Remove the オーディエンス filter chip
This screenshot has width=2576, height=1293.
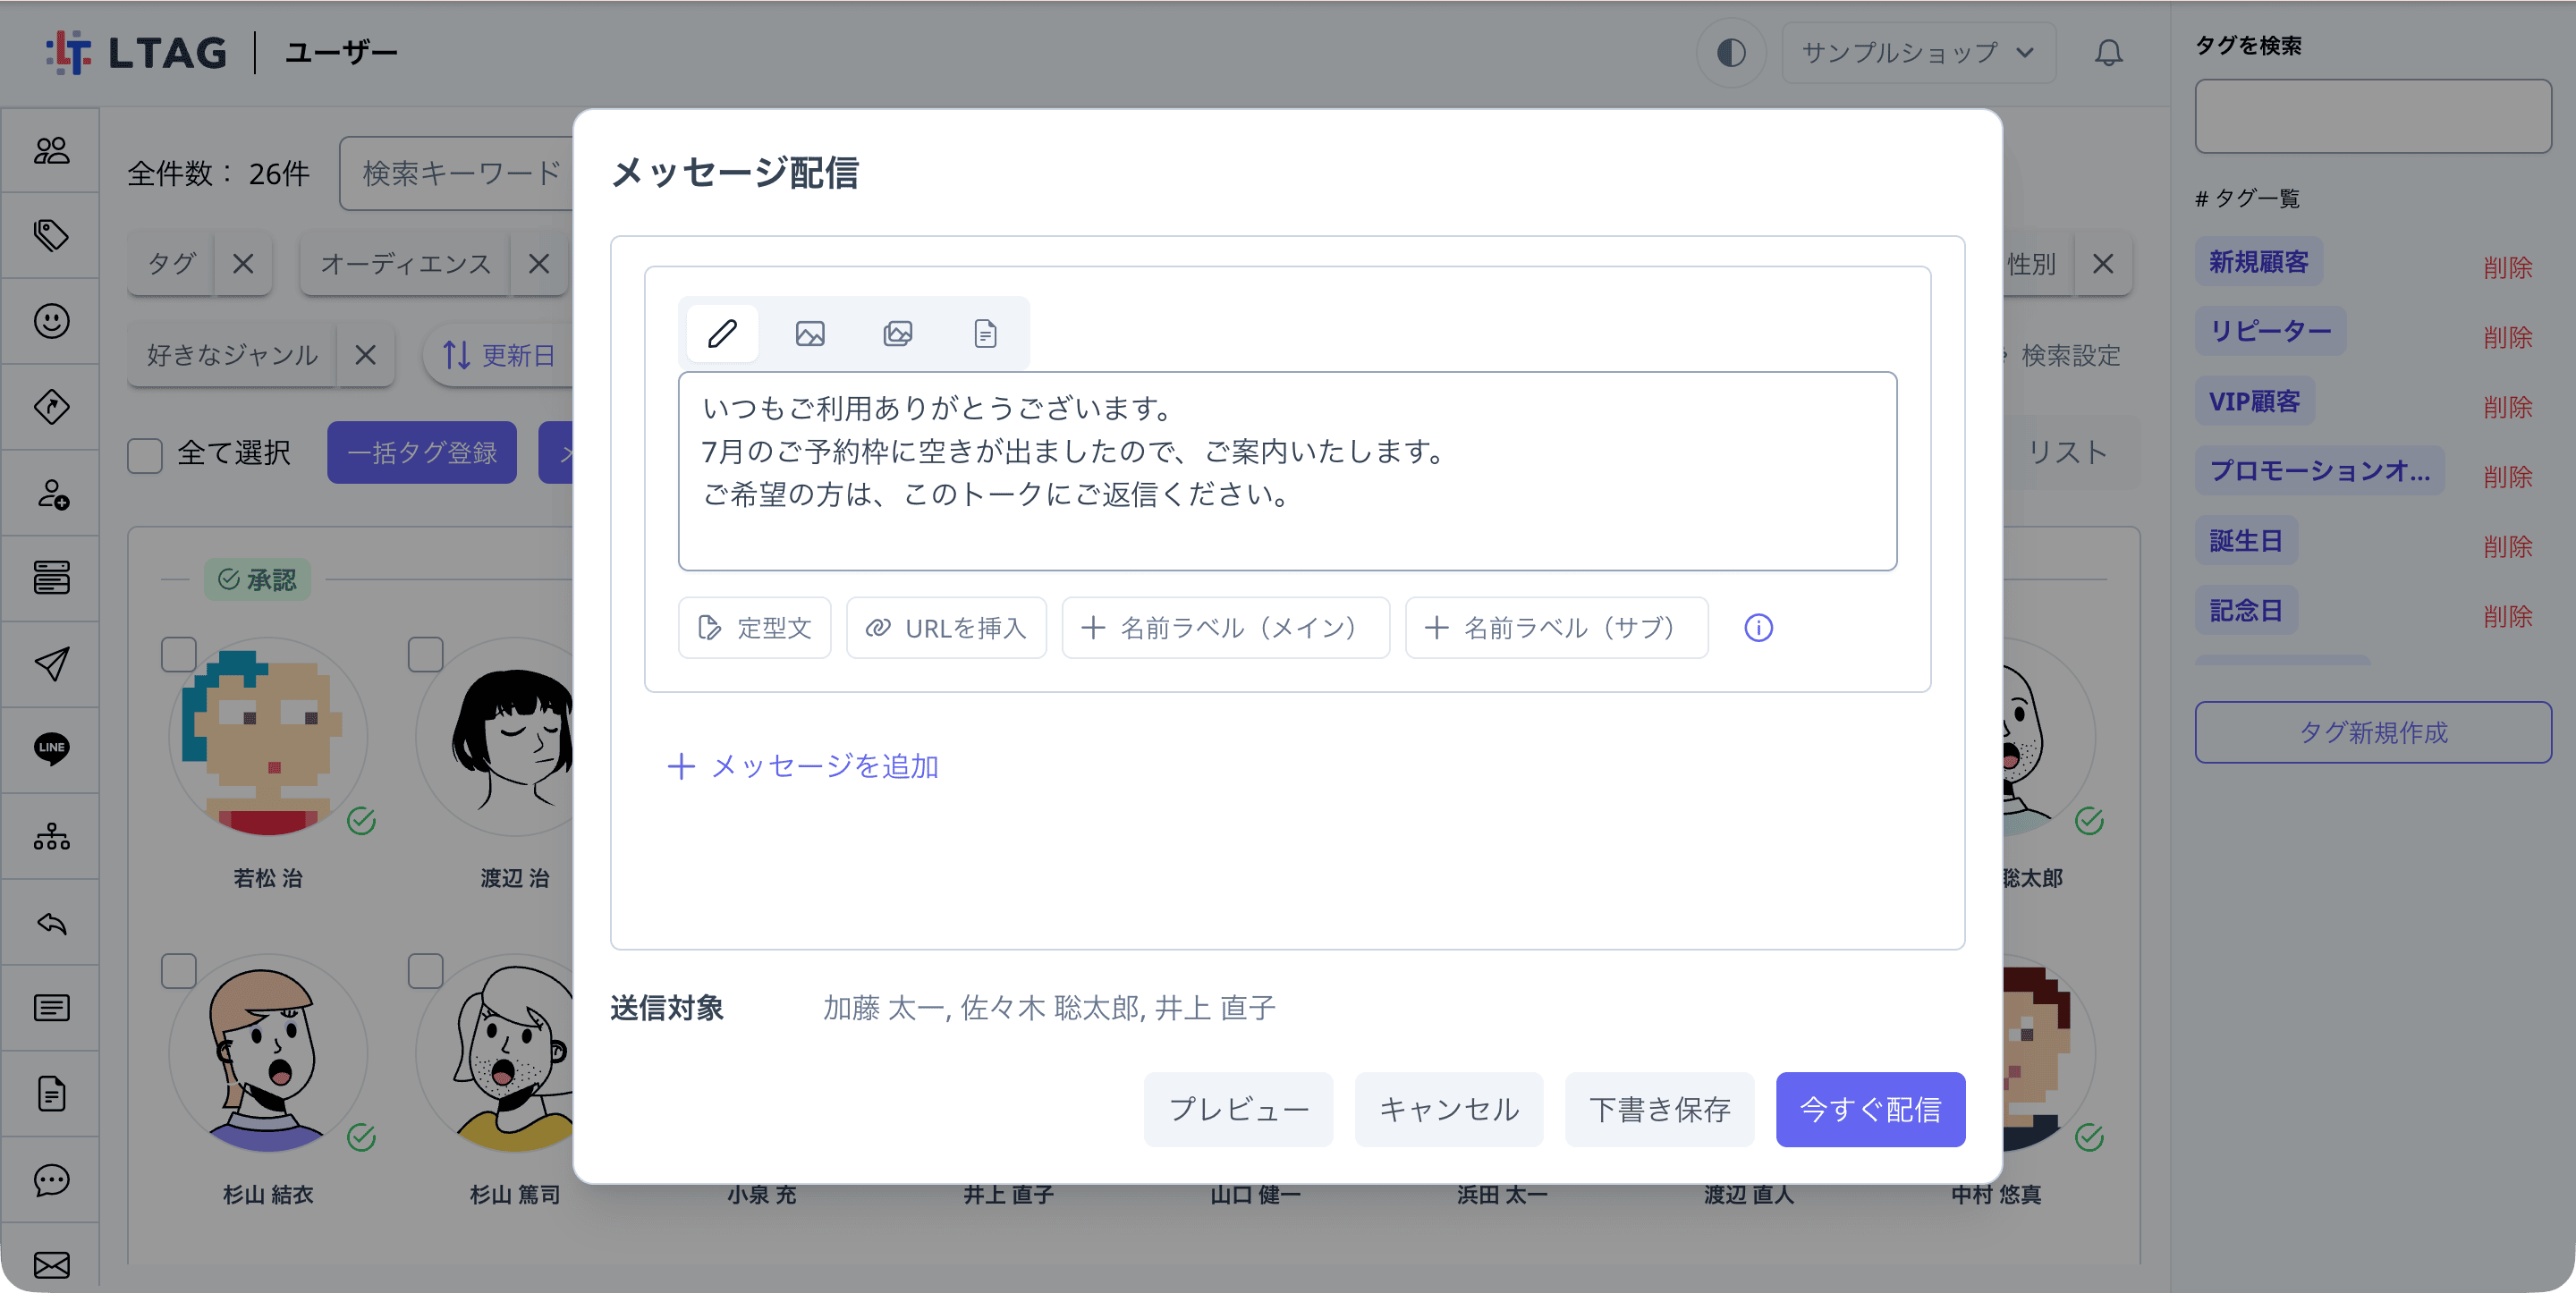539,264
